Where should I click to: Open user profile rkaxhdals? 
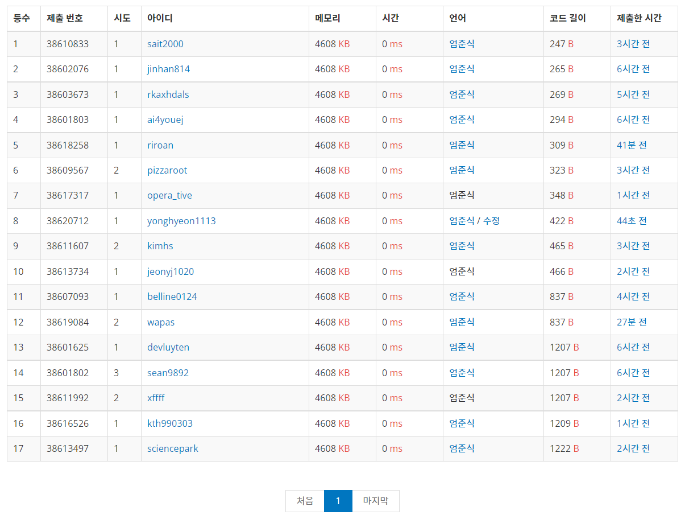point(168,94)
